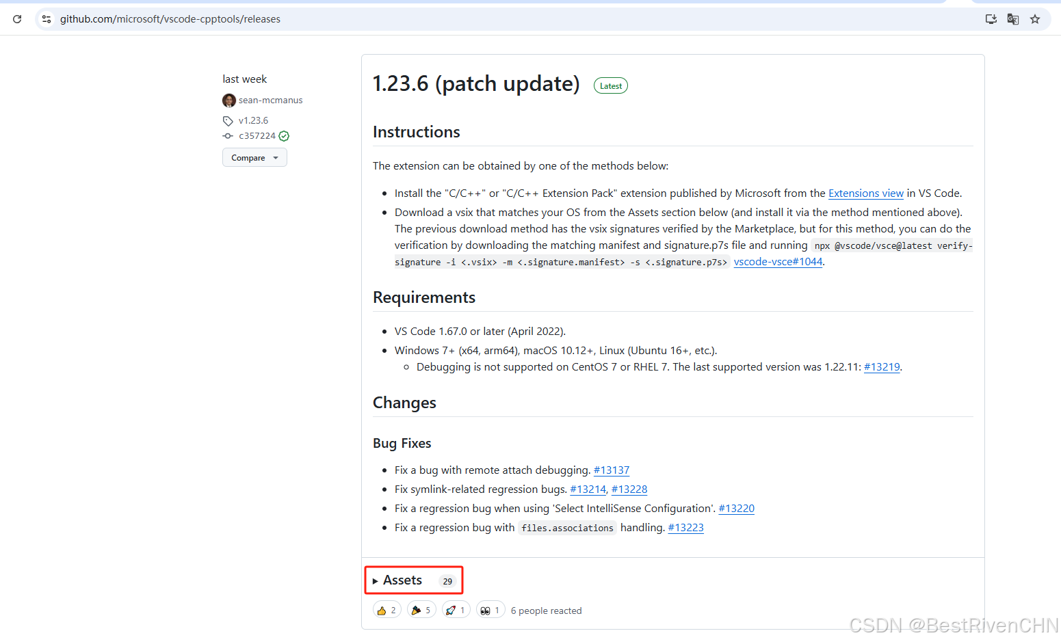Reload the page with the refresh icon
1061x644 pixels.
point(17,19)
